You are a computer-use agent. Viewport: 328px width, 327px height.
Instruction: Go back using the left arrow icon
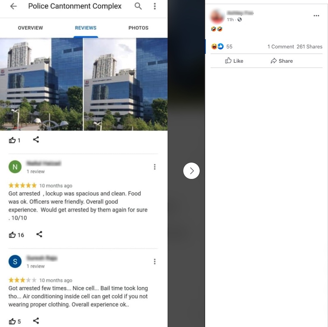pyautogui.click(x=14, y=6)
